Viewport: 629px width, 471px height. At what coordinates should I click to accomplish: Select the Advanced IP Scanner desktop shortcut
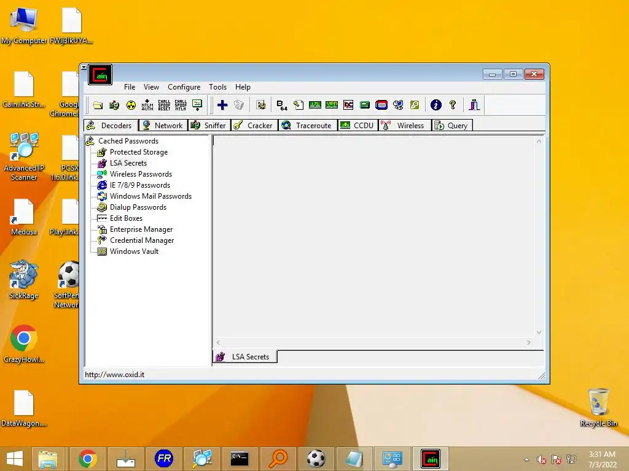[24, 156]
